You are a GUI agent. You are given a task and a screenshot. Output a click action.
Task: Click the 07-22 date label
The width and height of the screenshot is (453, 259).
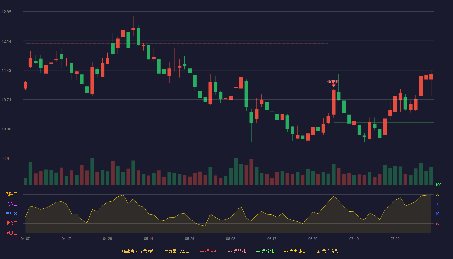tap(395, 239)
